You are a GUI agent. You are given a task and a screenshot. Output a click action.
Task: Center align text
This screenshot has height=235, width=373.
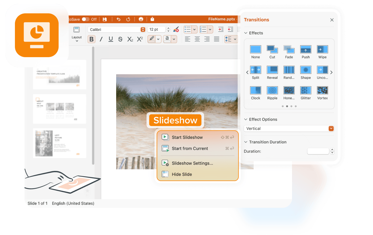pos(197,39)
